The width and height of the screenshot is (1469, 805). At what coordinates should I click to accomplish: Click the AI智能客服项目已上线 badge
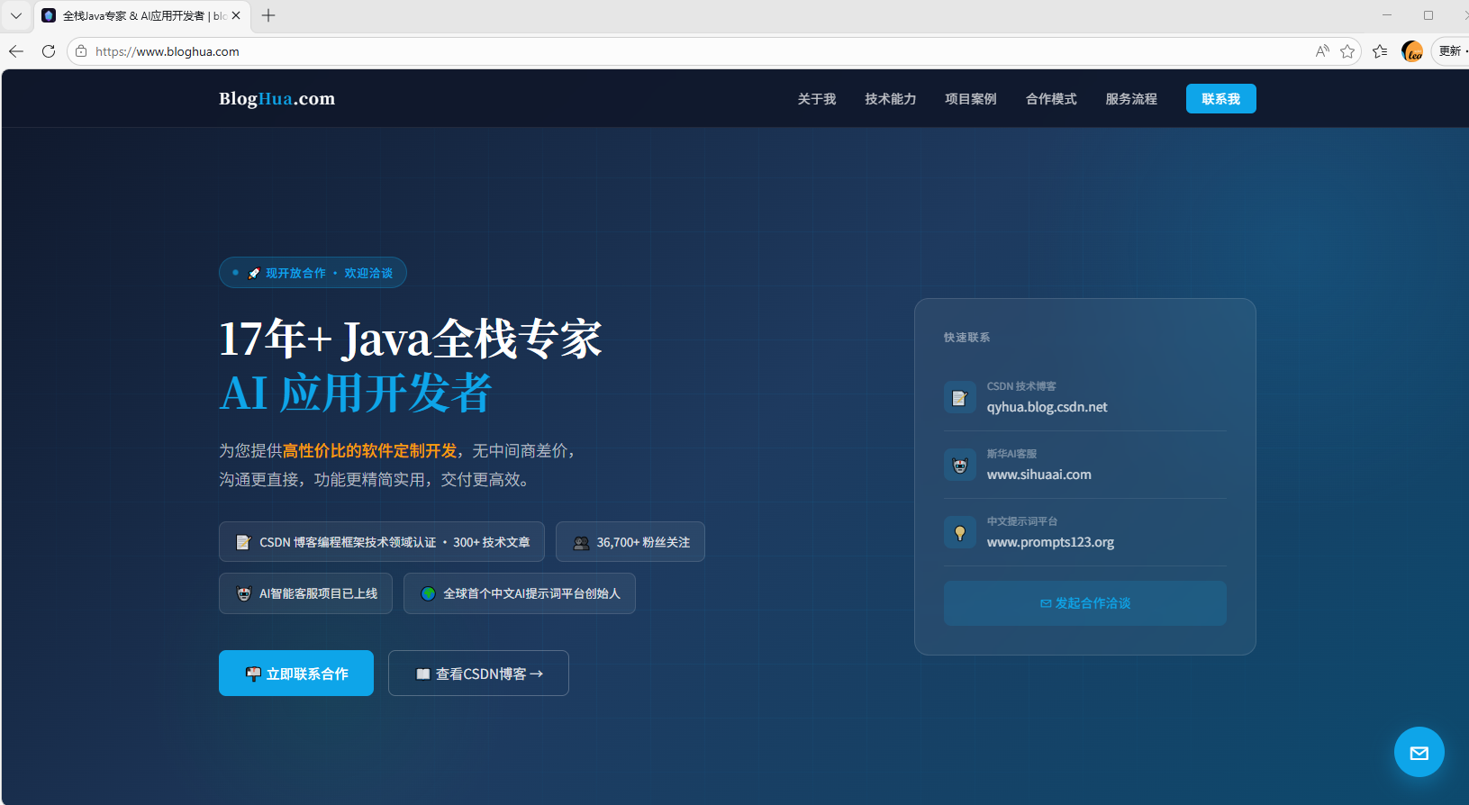click(x=305, y=593)
